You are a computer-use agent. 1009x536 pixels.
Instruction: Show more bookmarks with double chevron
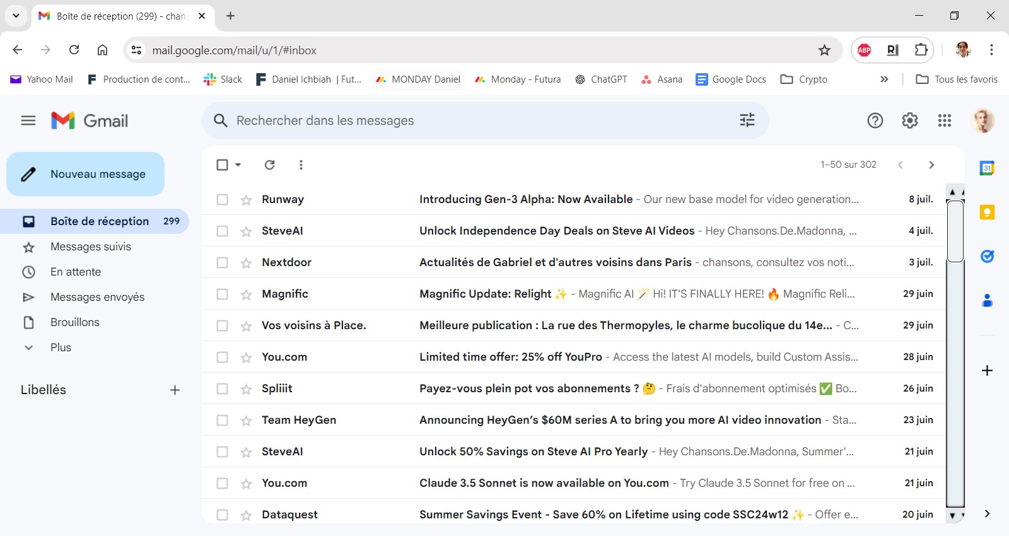pos(884,79)
